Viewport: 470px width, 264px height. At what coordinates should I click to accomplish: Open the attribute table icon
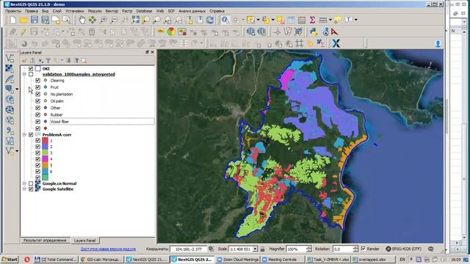[291, 20]
